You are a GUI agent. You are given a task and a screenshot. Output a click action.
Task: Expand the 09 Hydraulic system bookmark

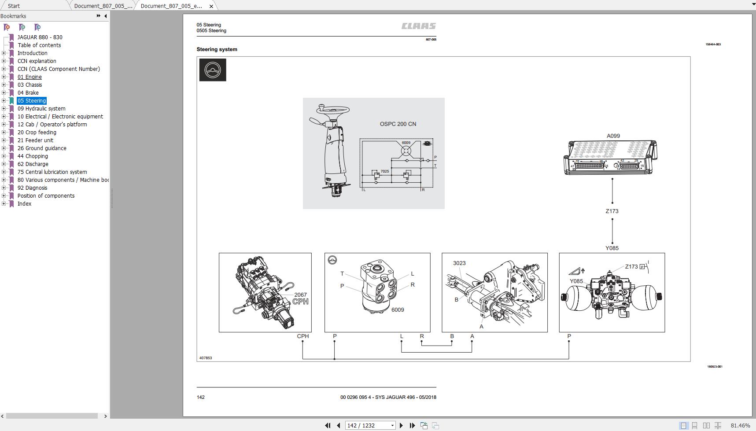click(4, 109)
